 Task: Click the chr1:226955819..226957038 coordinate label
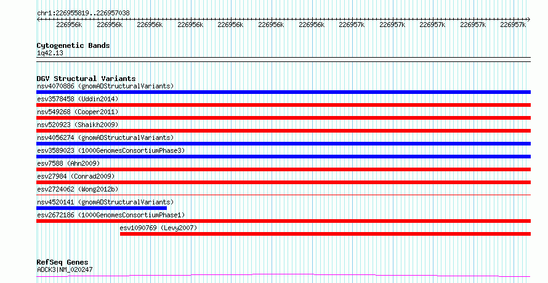(x=83, y=13)
